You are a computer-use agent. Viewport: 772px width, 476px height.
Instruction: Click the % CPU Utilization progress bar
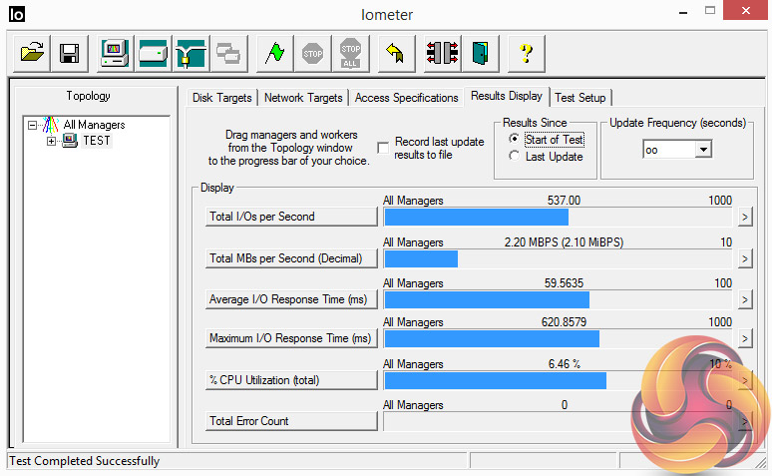pos(558,381)
